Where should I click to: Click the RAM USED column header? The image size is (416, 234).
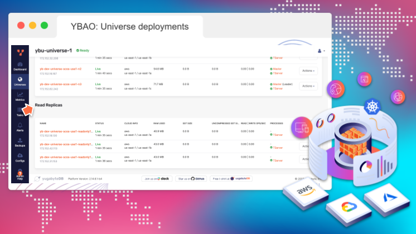159,124
